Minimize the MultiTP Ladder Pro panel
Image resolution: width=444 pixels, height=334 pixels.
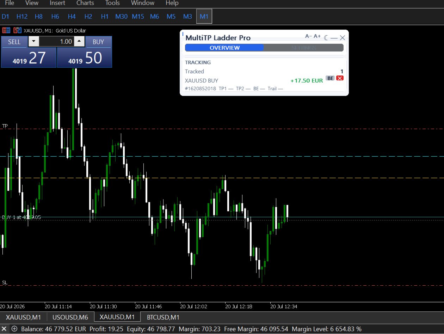(x=334, y=38)
